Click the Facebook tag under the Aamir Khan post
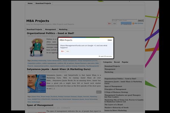170x113 pixels. pos(54,97)
